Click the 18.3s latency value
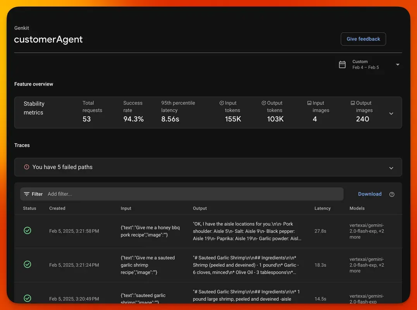This screenshot has width=417, height=310. coord(320,265)
